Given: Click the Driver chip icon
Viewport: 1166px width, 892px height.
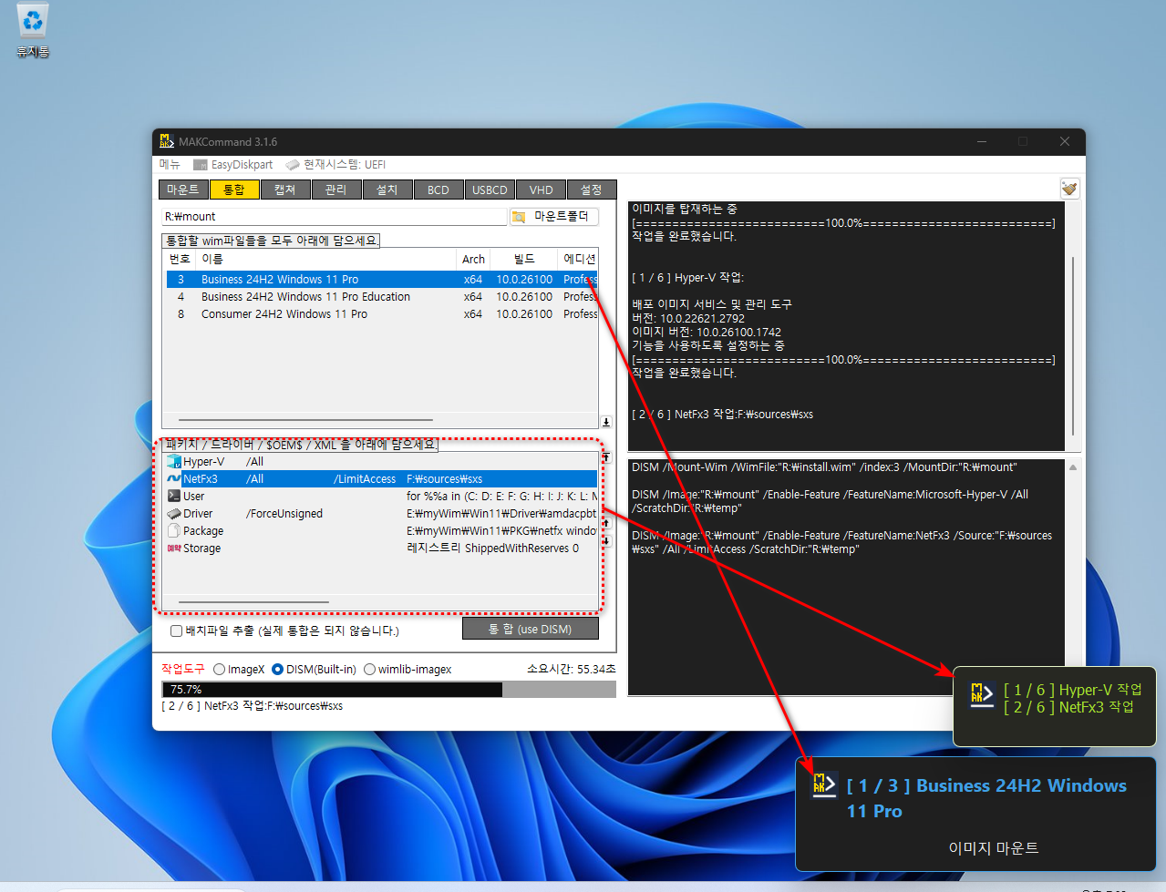Looking at the screenshot, I should coord(173,514).
